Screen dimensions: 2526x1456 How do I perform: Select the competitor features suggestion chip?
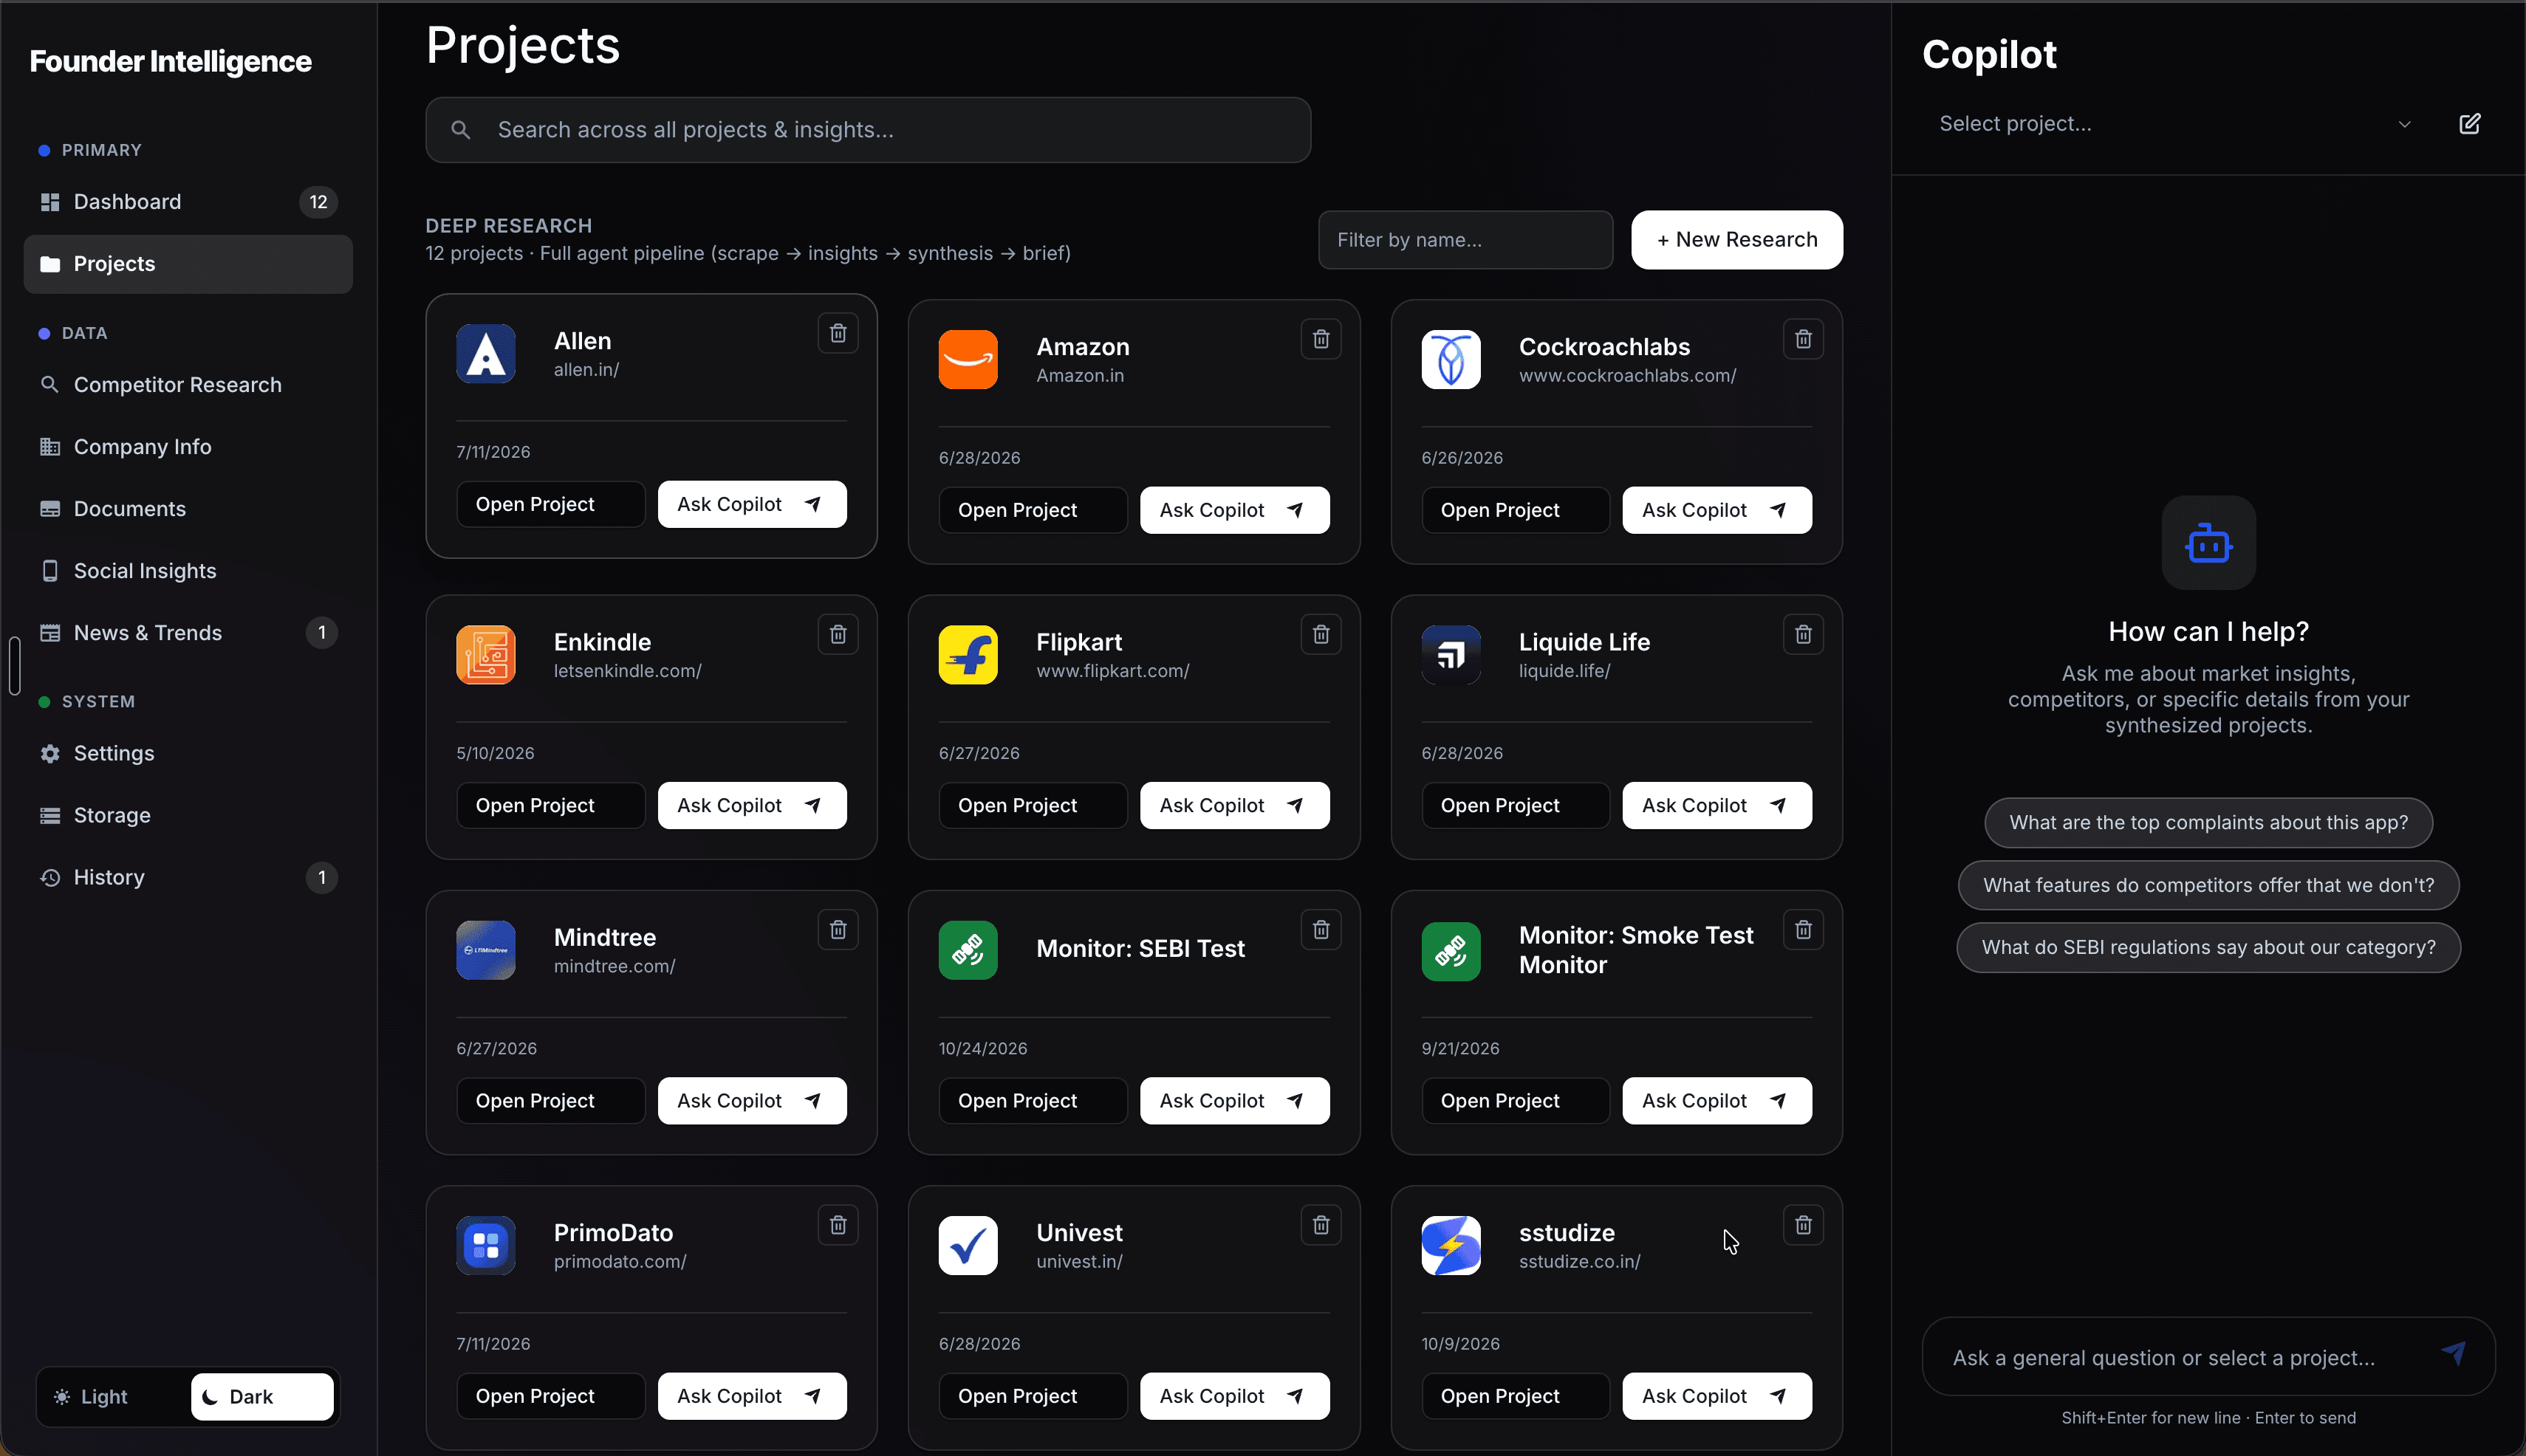point(2208,885)
